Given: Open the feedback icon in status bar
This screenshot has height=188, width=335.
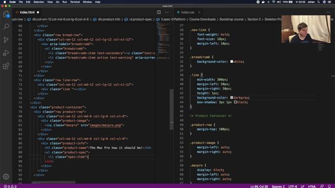Looking at the screenshot, I should coord(322,186).
